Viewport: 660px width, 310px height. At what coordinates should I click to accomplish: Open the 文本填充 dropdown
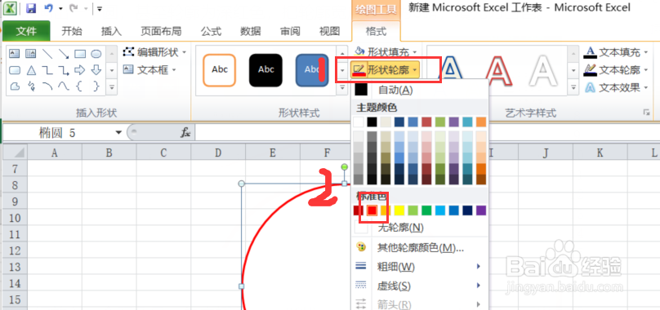(616, 52)
